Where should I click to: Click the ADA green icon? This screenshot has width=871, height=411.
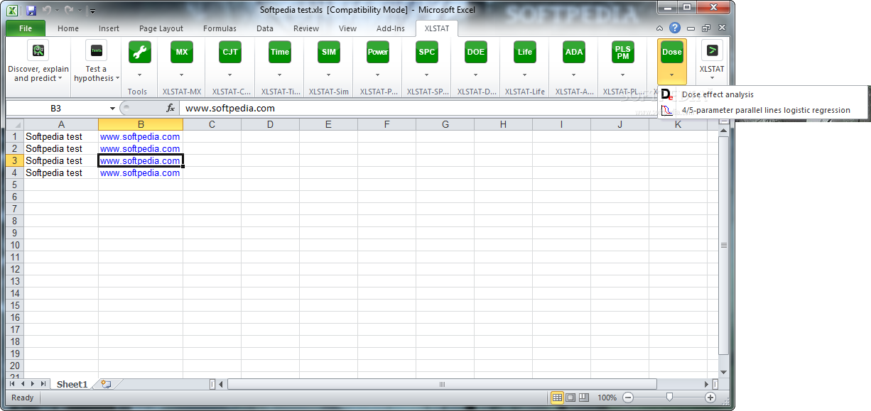574,52
